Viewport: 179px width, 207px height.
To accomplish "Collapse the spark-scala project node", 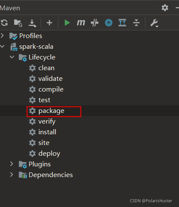I will click(2, 46).
